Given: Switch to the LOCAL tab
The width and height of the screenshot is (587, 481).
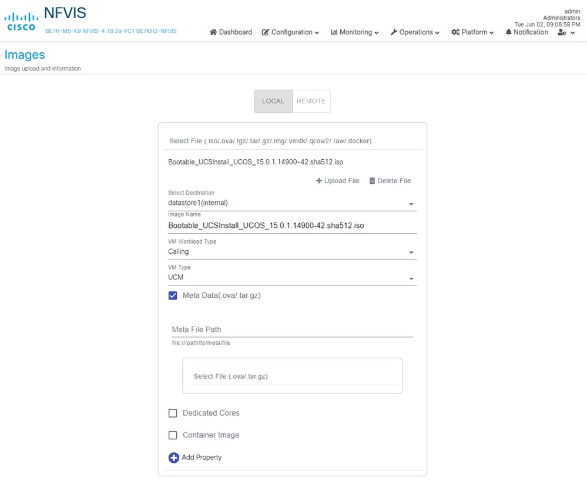Looking at the screenshot, I should coord(273,101).
